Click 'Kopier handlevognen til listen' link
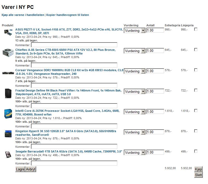Screen dimensions: 208x184 pyautogui.click(x=68, y=15)
